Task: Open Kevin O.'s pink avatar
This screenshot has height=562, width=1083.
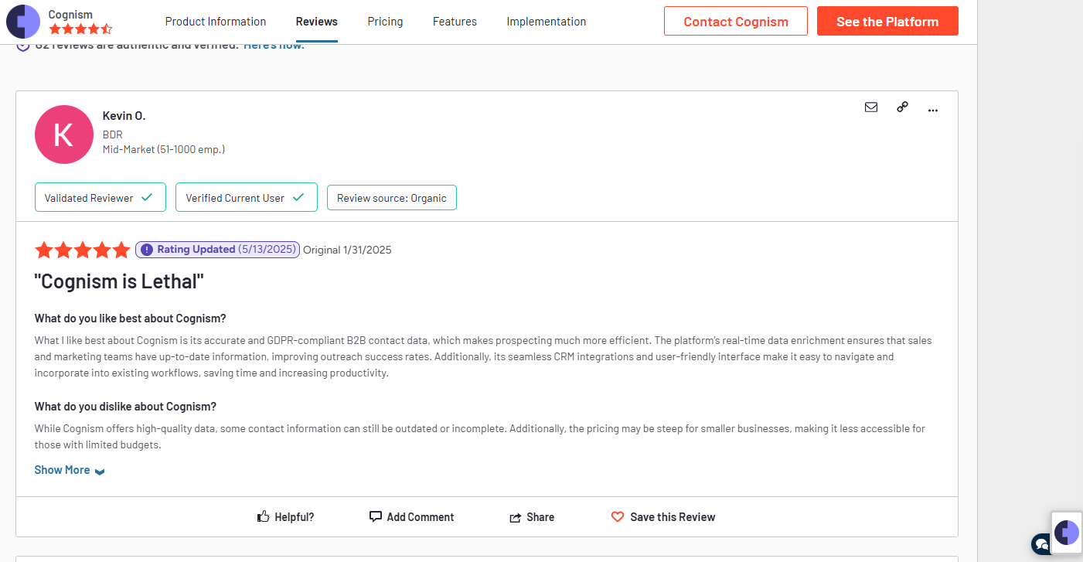Action: 64,135
